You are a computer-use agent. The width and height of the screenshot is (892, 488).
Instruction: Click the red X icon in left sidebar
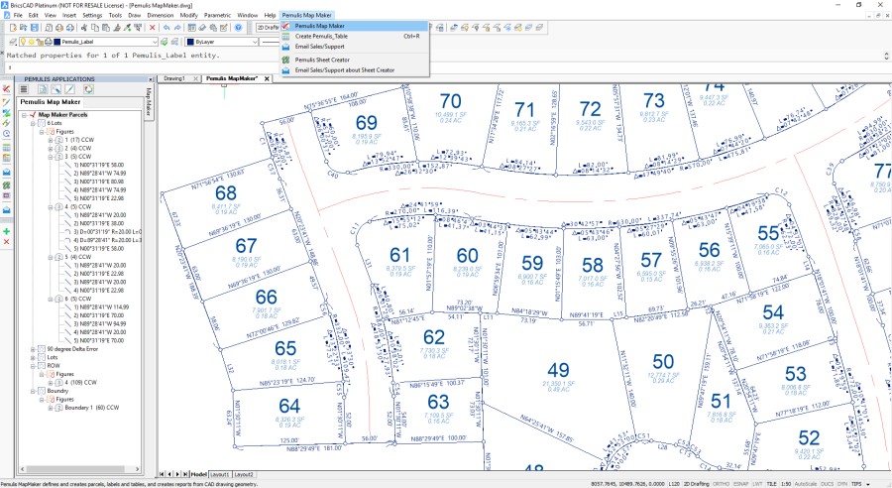[x=6, y=242]
